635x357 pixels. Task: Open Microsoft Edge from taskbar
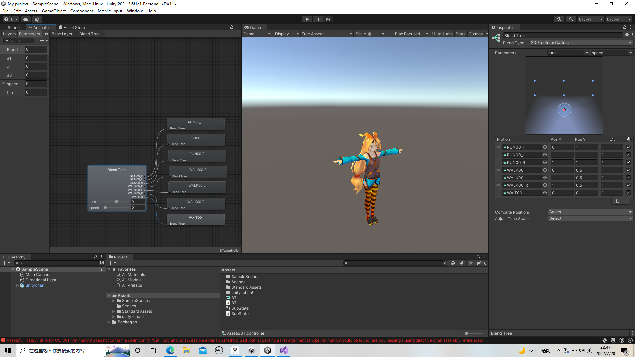tap(170, 350)
